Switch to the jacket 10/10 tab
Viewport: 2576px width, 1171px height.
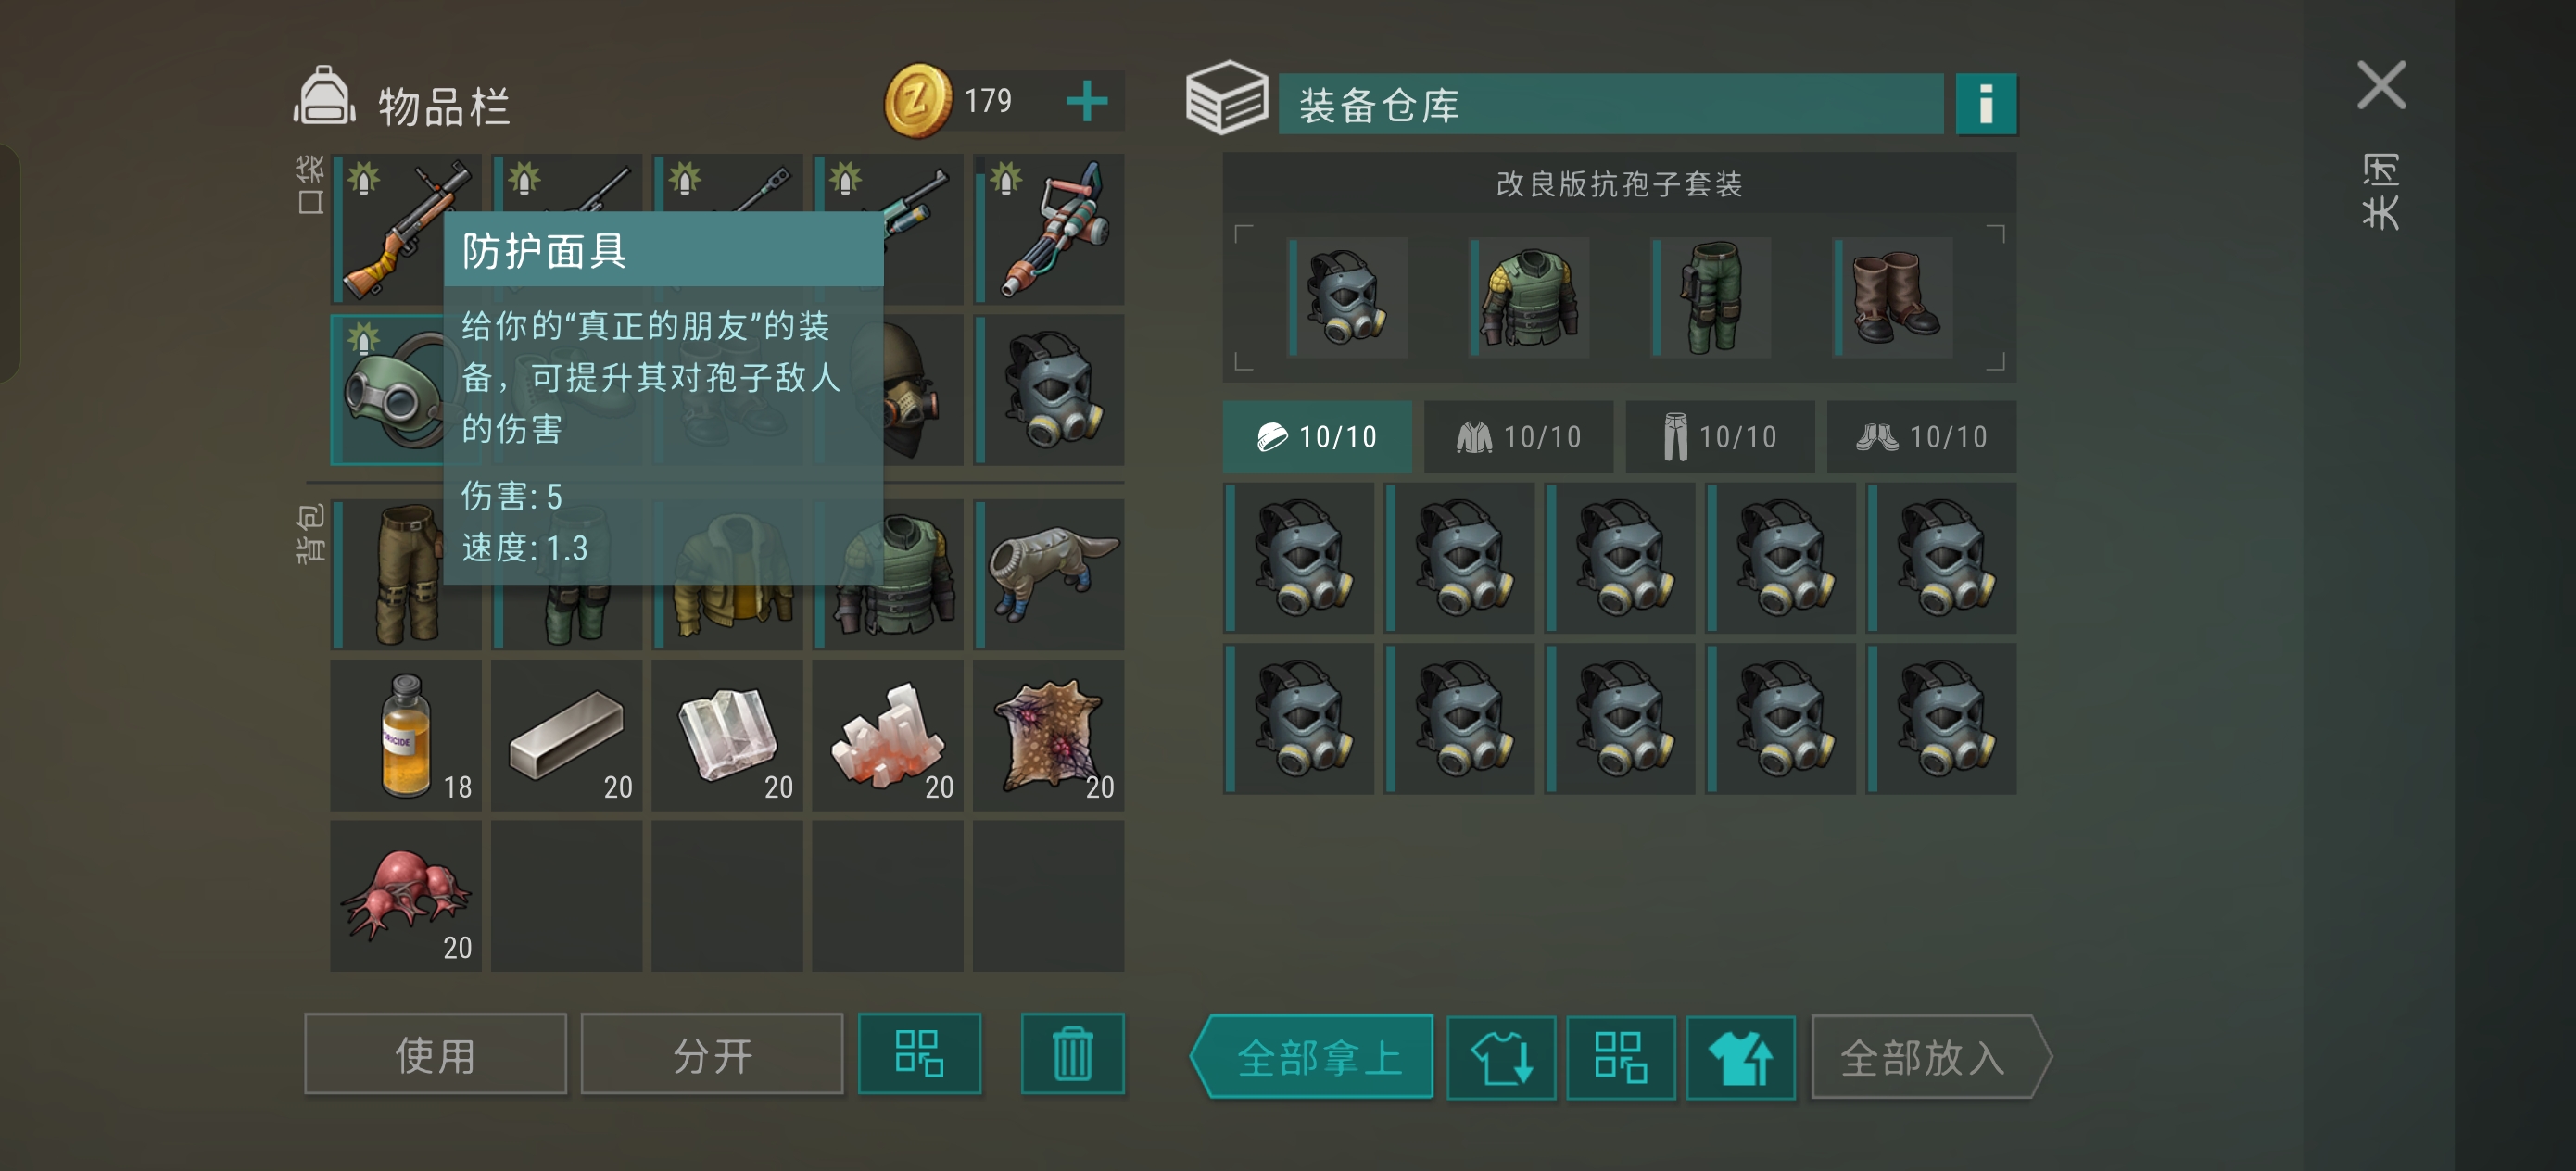pyautogui.click(x=1518, y=437)
